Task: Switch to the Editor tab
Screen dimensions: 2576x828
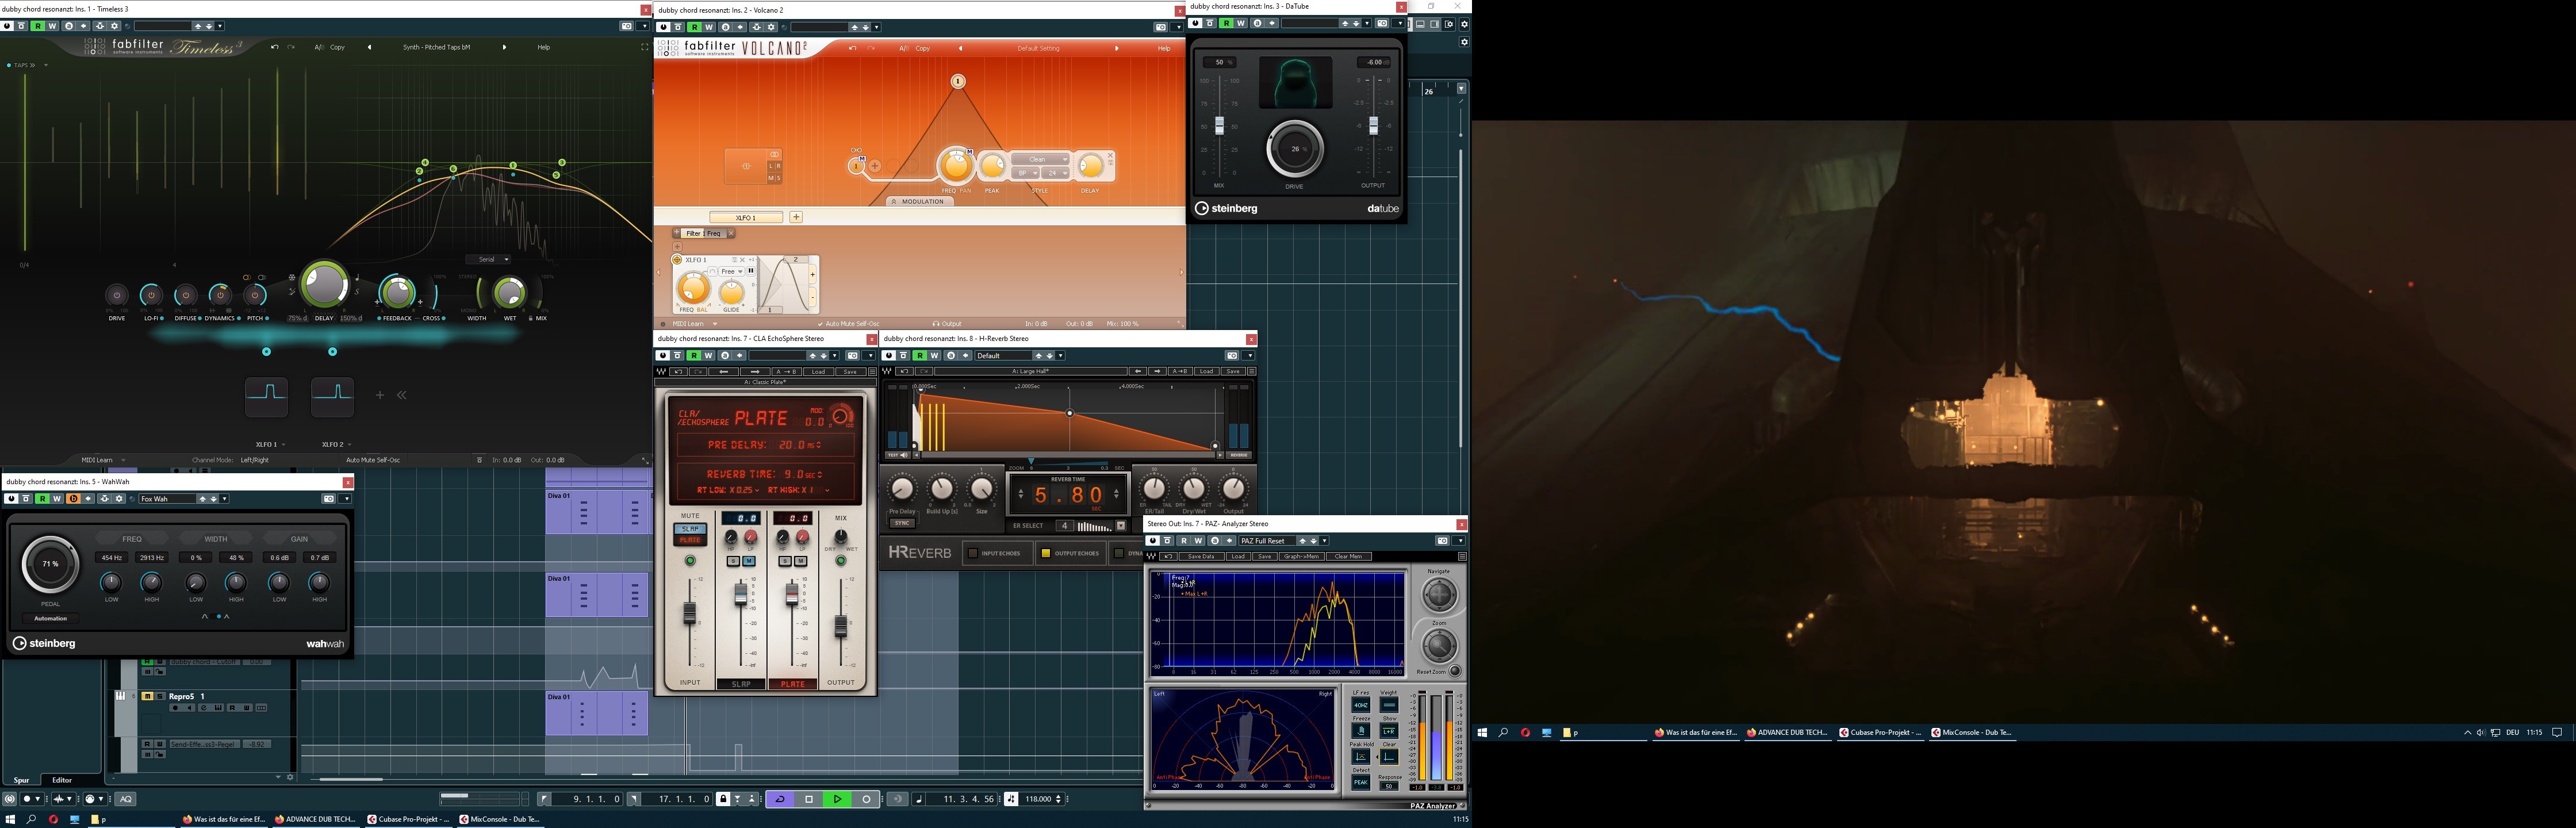Action: point(62,780)
